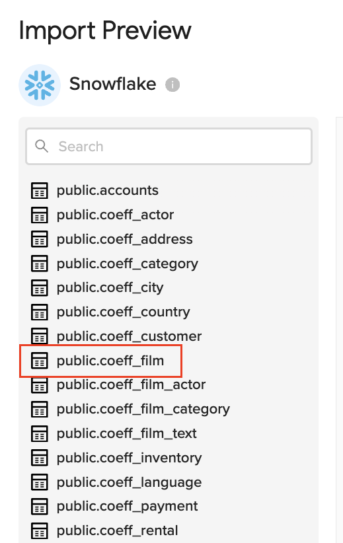343x543 pixels.
Task: Click the table icon beside public.coeff_city
Action: pos(40,288)
